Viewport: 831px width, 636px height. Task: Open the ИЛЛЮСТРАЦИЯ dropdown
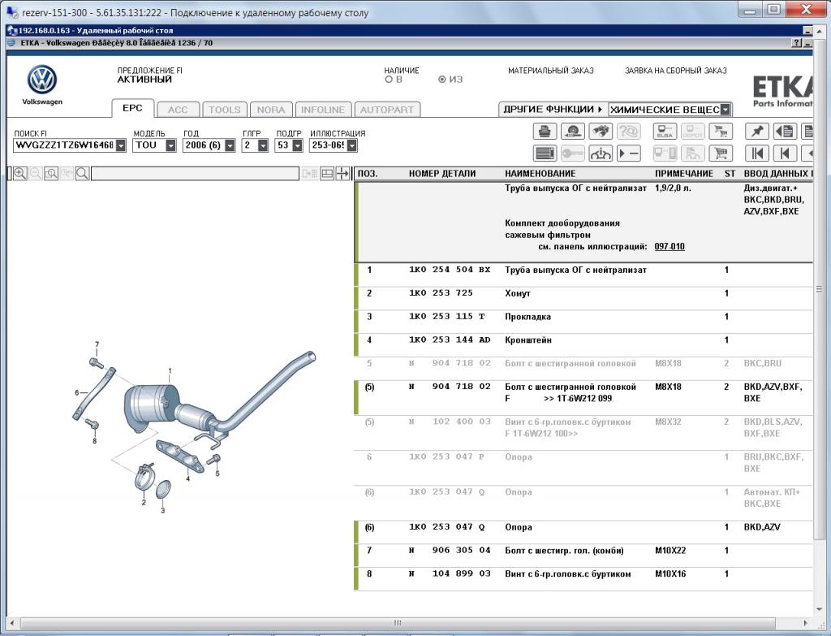click(352, 145)
